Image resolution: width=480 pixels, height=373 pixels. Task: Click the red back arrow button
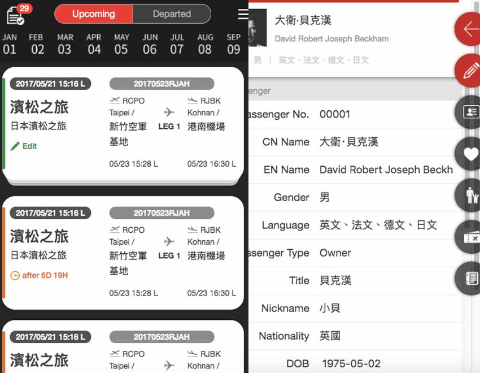[x=468, y=29]
